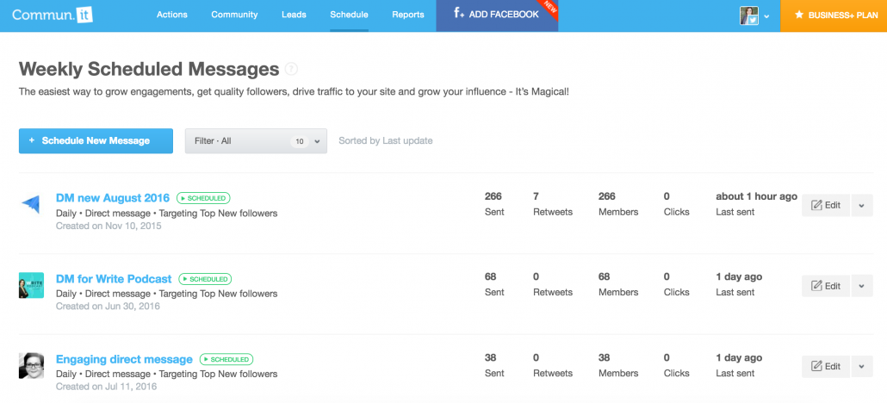The width and height of the screenshot is (887, 403).
Task: Click the Commun.it logo
Action: (x=53, y=15)
